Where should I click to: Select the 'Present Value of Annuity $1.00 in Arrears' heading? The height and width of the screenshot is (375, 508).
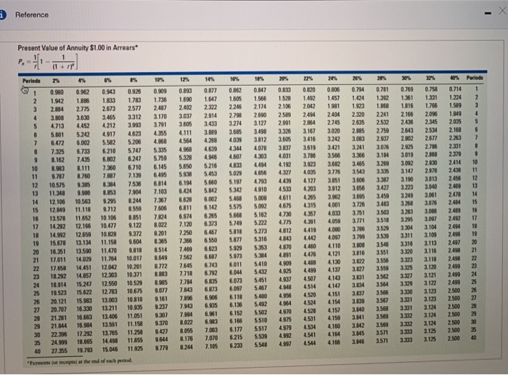click(x=78, y=48)
